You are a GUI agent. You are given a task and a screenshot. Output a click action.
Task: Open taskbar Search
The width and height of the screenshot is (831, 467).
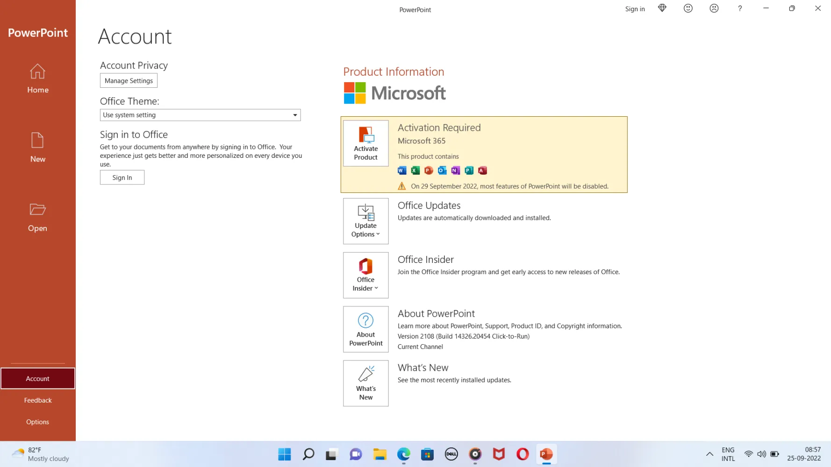coord(308,454)
